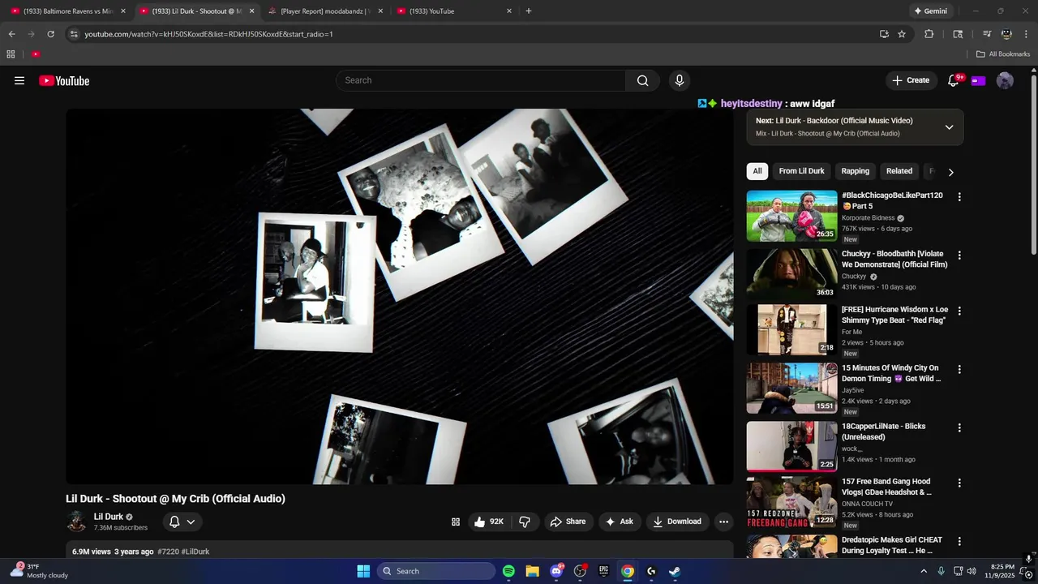Click the #7220 hashtag link
Viewport: 1038px width, 584px height.
[x=168, y=552]
